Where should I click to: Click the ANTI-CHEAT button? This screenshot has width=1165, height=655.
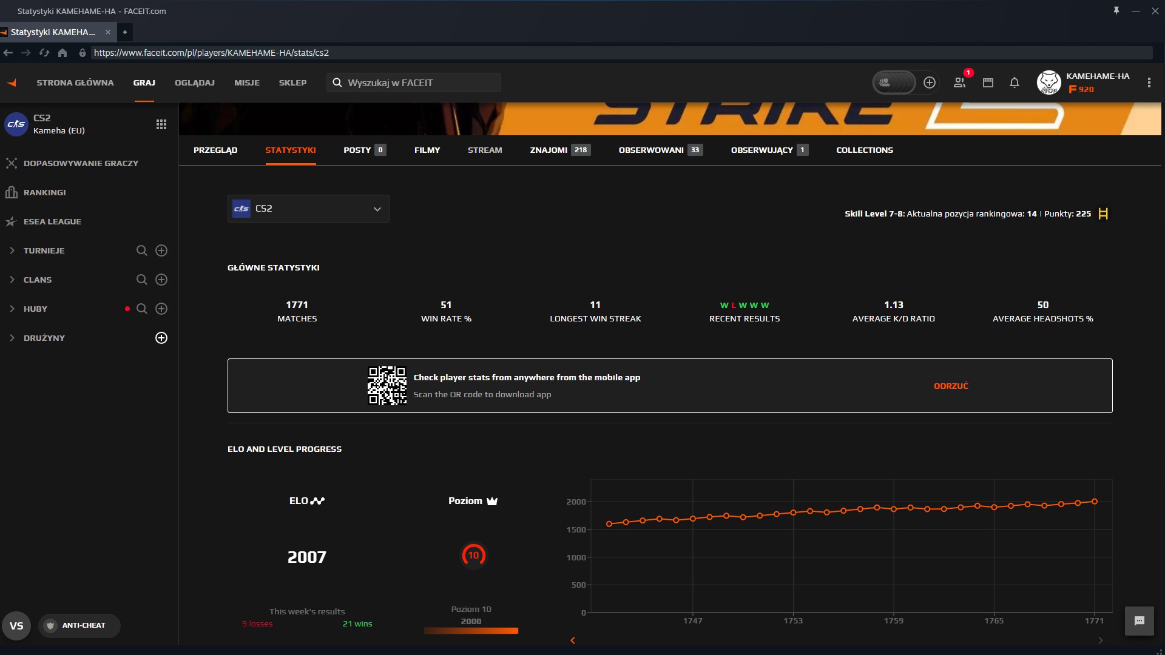point(79,625)
